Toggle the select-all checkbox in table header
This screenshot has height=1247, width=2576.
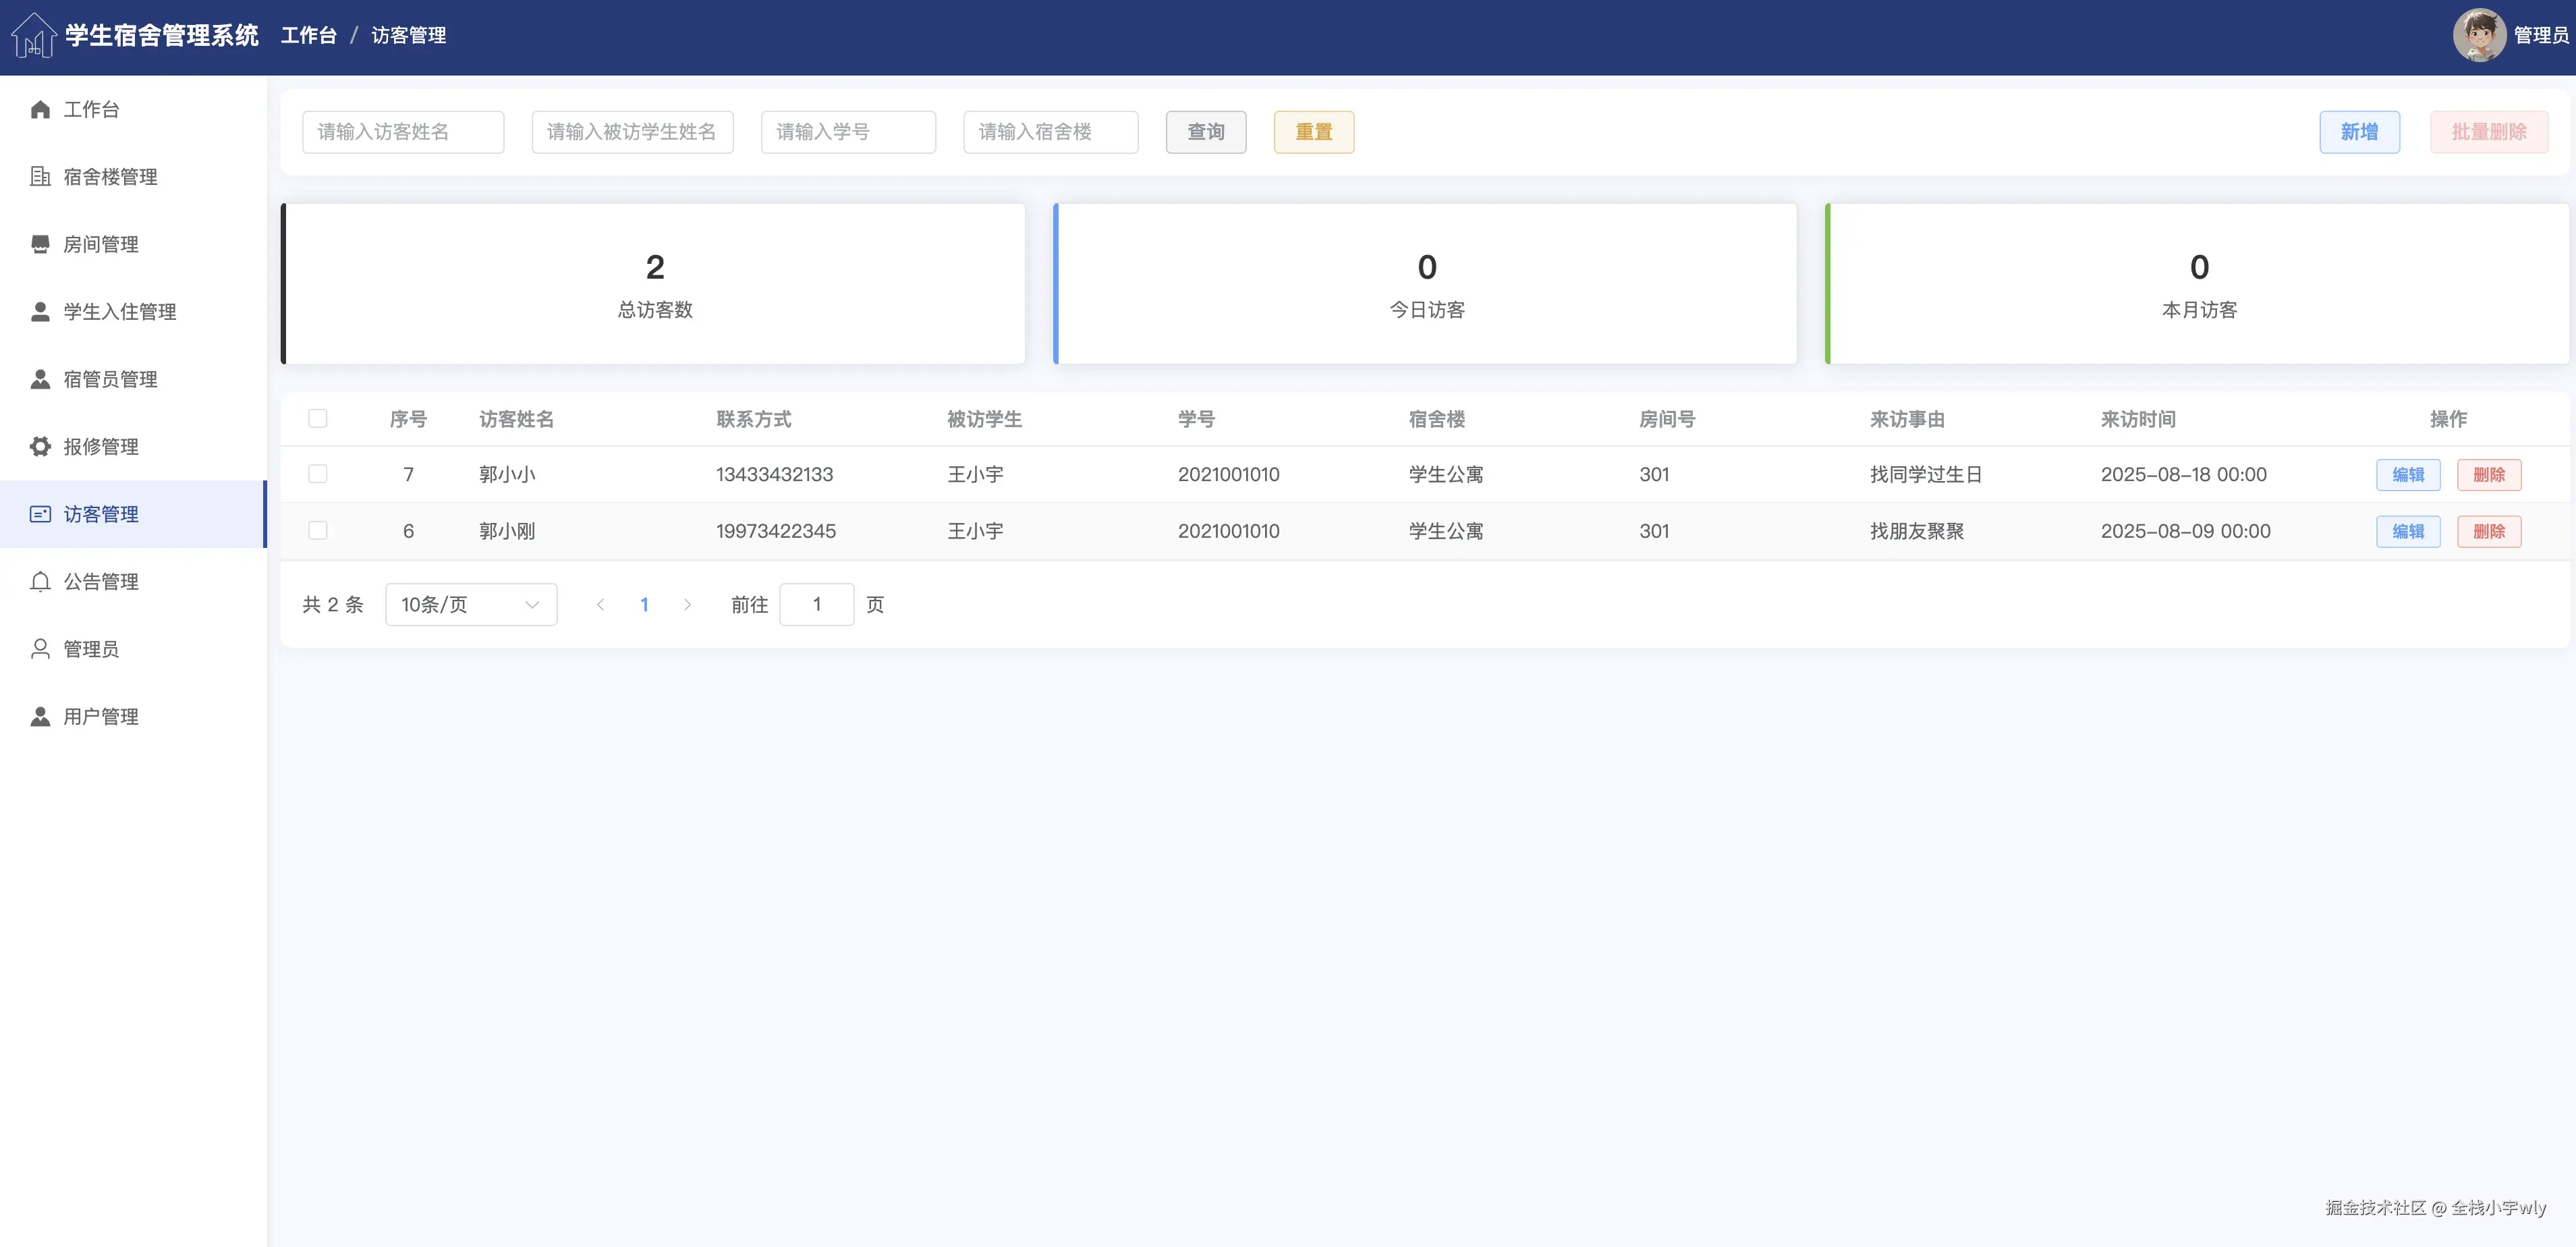(x=318, y=419)
